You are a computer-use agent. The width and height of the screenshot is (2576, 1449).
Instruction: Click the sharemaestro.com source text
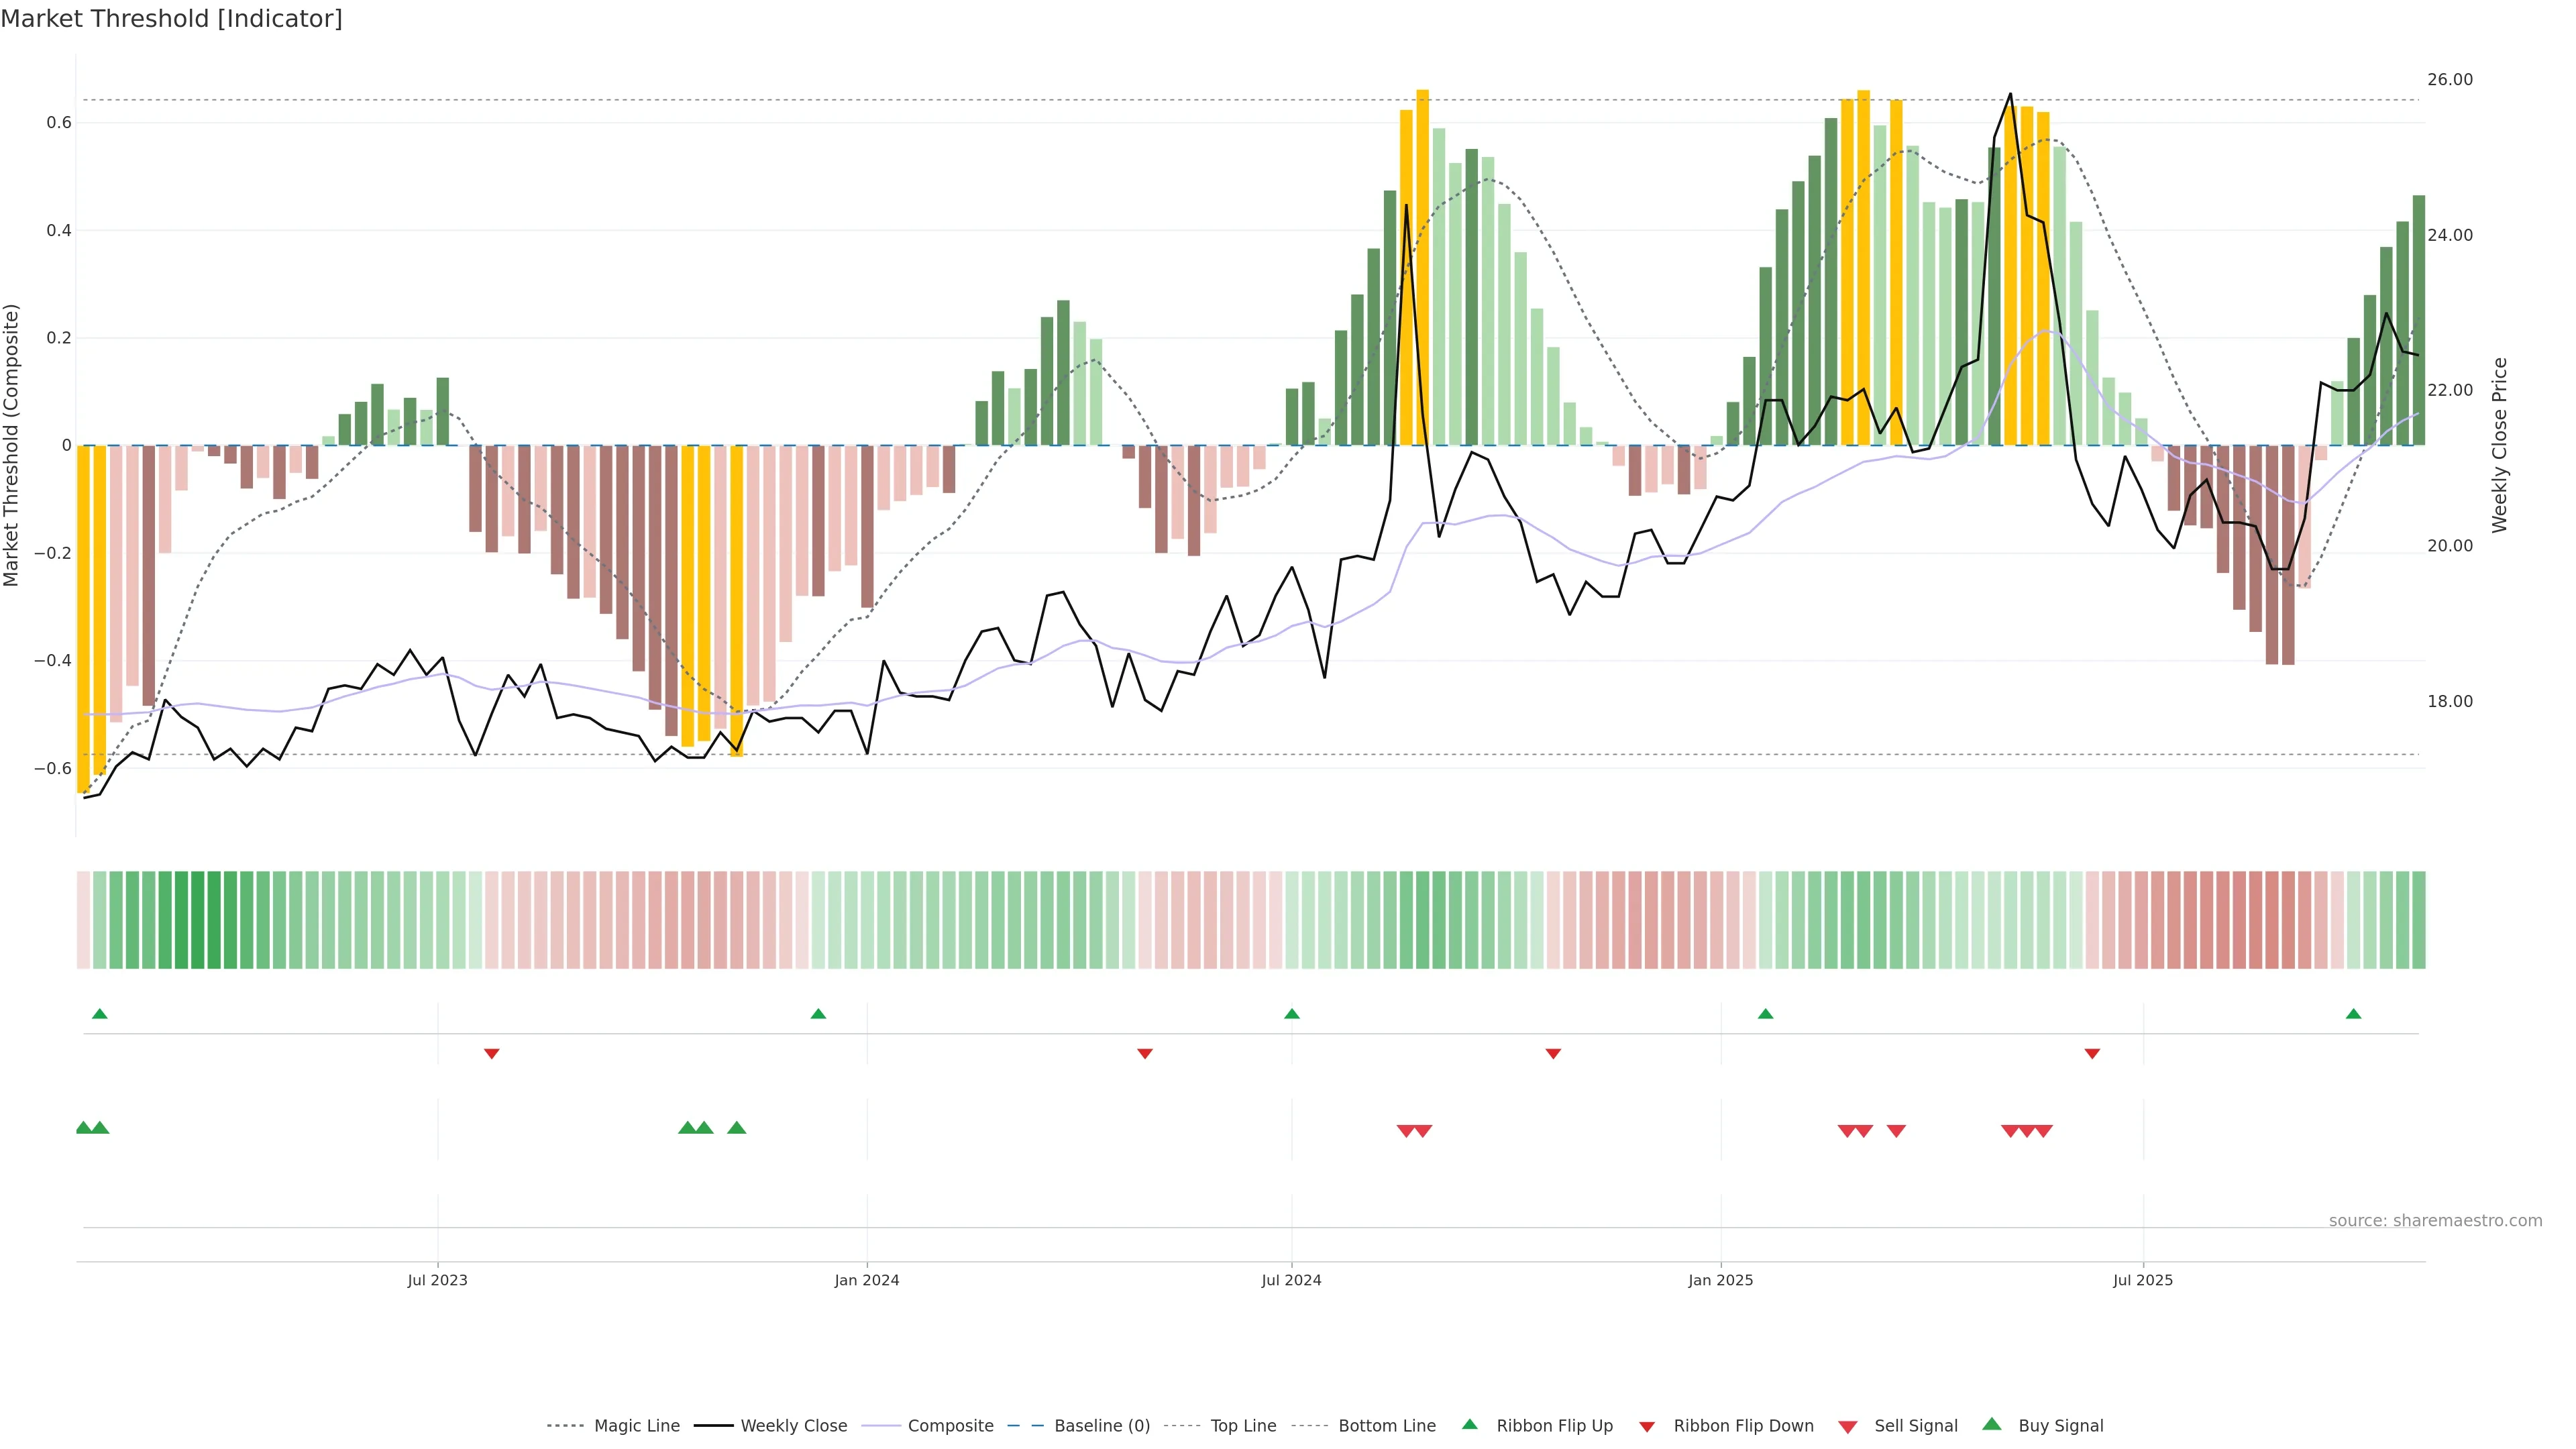click(x=2435, y=1221)
